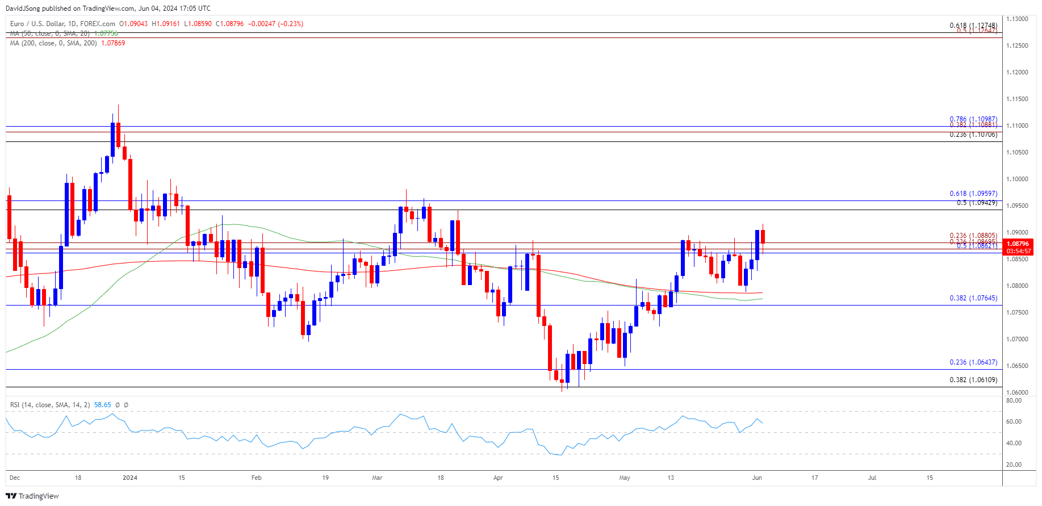1042x506 pixels.
Task: Click the 0.236 (1.08805) Fibonacci label
Action: [x=973, y=236]
